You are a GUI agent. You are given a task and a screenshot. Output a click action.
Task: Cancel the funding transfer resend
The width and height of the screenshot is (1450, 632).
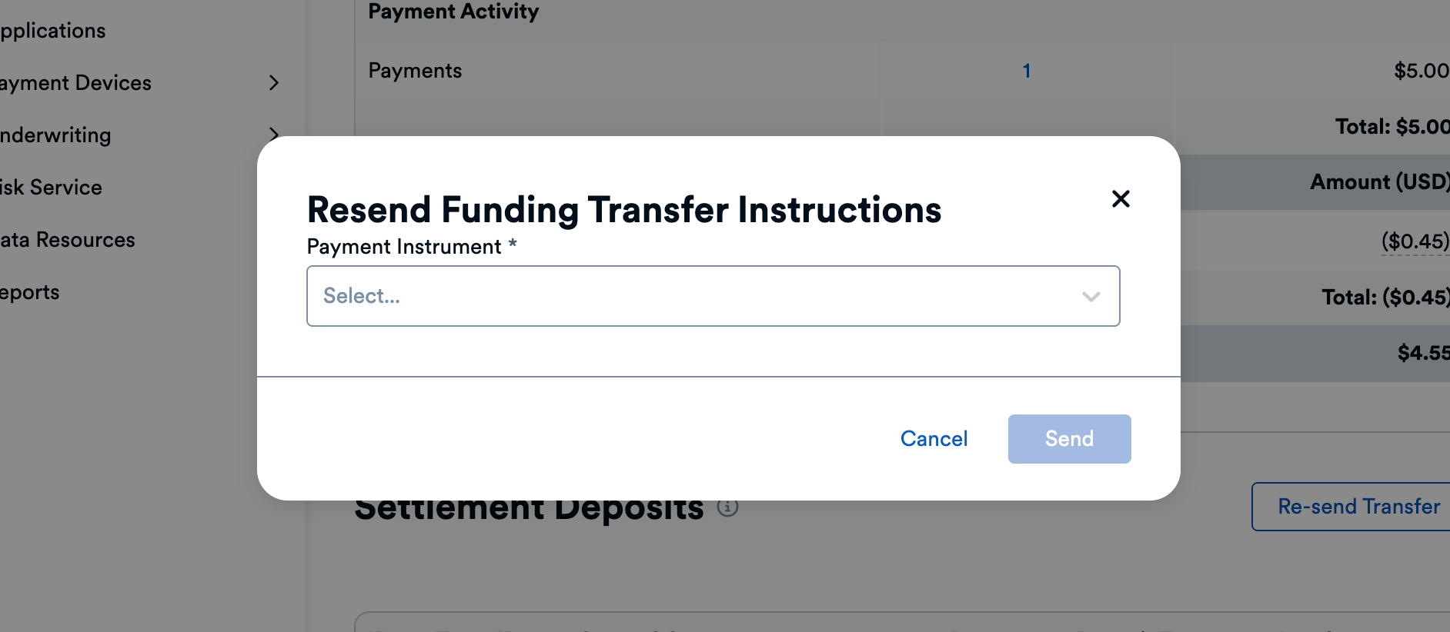pos(934,439)
